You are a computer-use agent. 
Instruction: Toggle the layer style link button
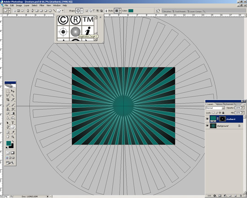[x=106, y=11]
